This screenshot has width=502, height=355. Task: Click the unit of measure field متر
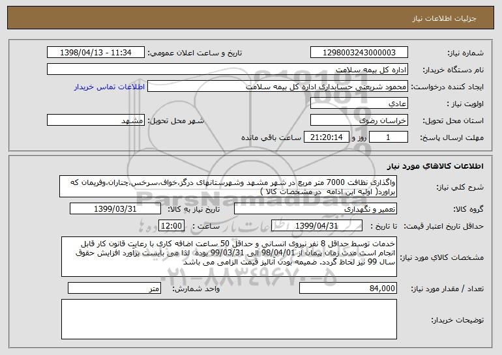(114, 288)
